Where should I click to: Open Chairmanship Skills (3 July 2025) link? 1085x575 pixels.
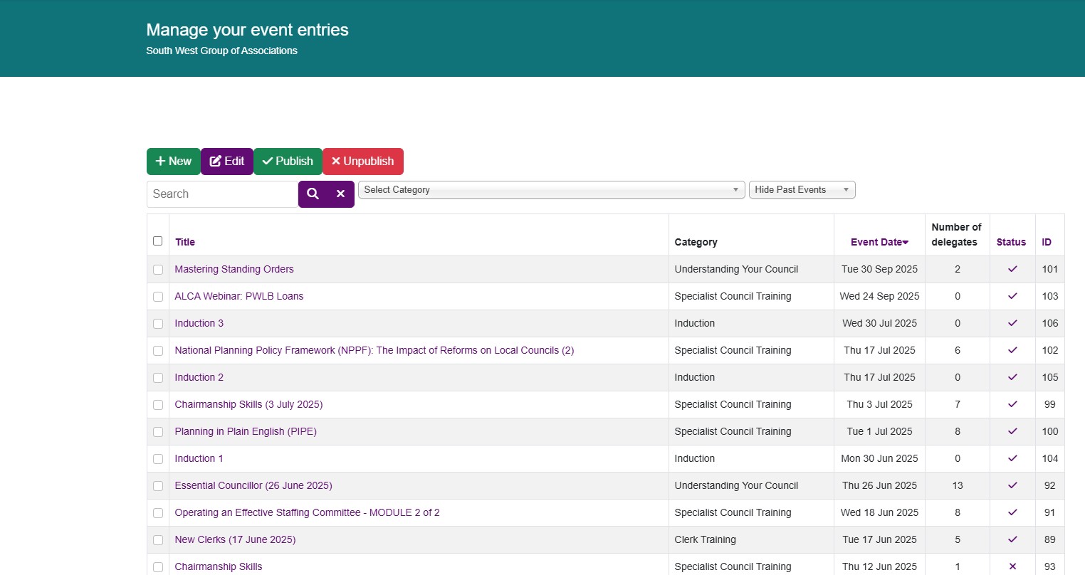click(x=248, y=404)
